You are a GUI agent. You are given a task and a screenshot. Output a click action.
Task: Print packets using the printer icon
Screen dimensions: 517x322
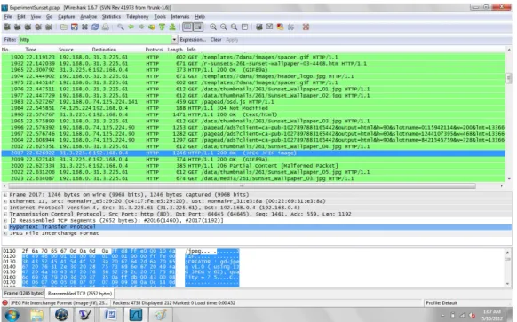[106, 27]
